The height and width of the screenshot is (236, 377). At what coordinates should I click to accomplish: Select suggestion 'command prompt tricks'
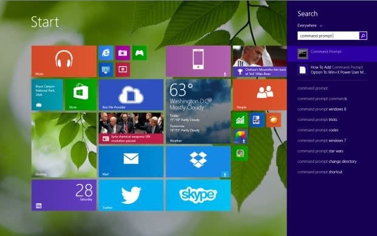point(317,120)
